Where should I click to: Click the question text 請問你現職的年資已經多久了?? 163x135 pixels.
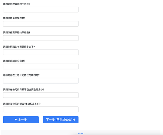click(19, 47)
